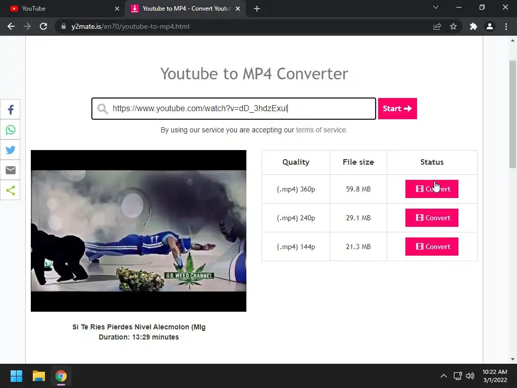Viewport: 517px width, 388px height.
Task: Click the 59.8 MB file size cell
Action: pos(358,189)
